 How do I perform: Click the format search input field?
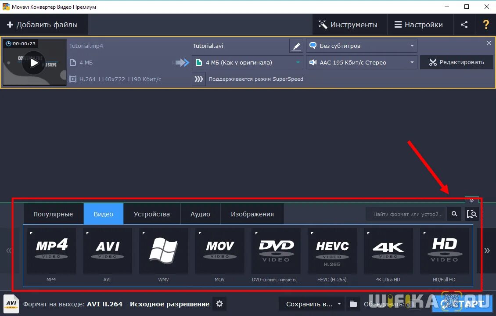tap(406, 214)
